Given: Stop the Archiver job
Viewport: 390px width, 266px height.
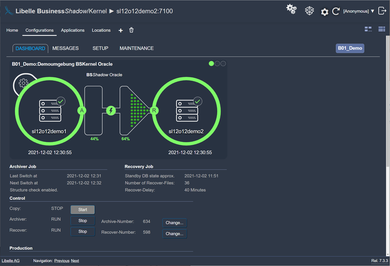Looking at the screenshot, I should pos(82,220).
